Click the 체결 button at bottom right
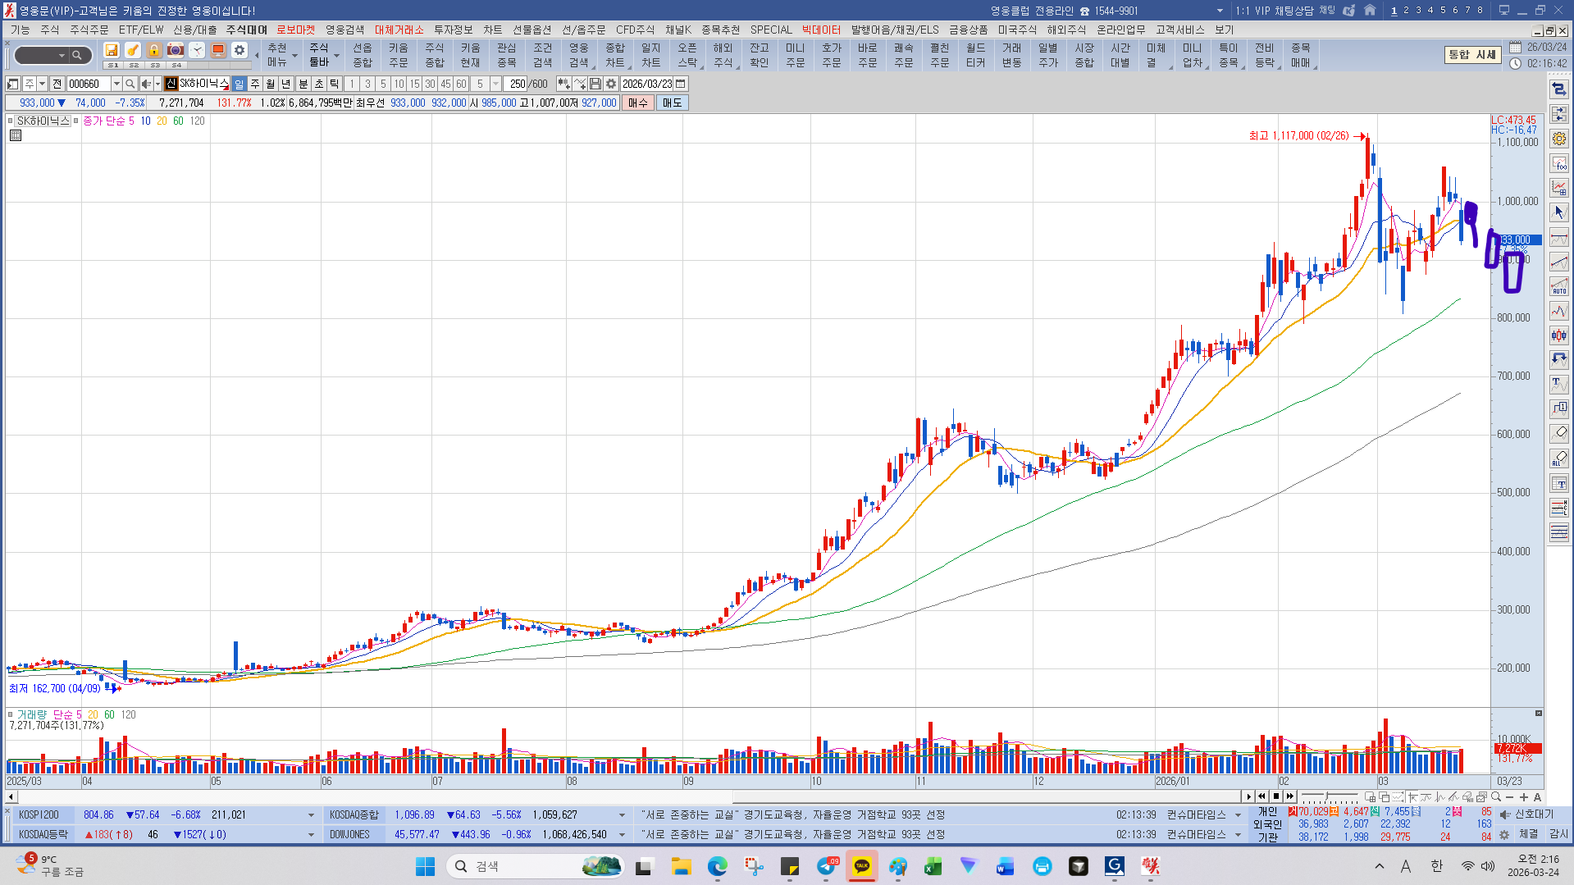This screenshot has height=885, width=1574. [x=1528, y=834]
